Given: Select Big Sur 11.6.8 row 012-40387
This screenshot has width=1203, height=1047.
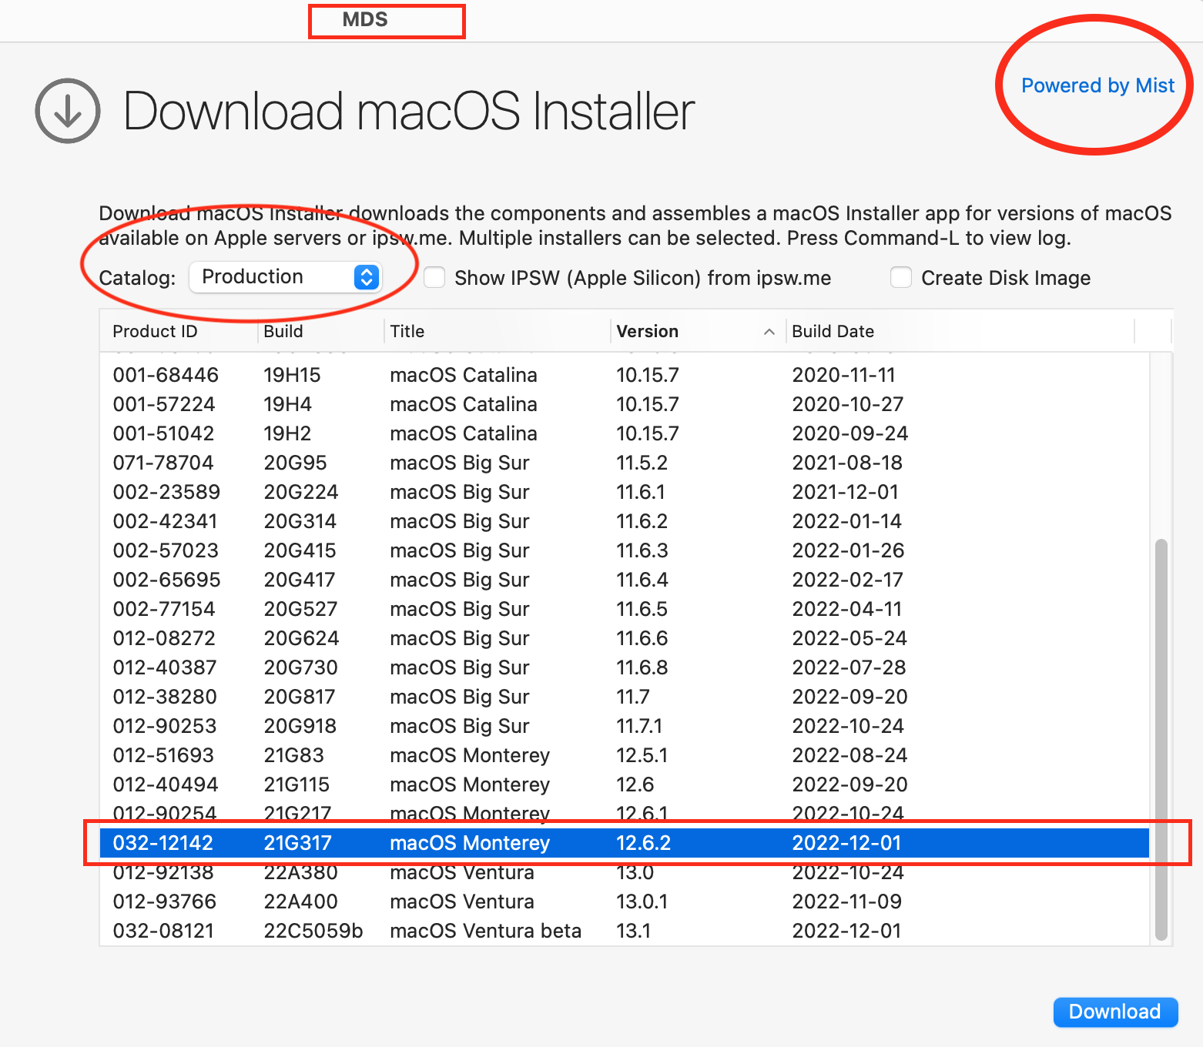Looking at the screenshot, I should coord(625,667).
